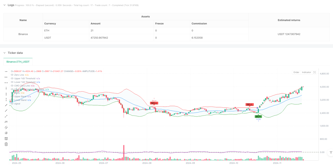Select the price line tool with numbers

6,122
